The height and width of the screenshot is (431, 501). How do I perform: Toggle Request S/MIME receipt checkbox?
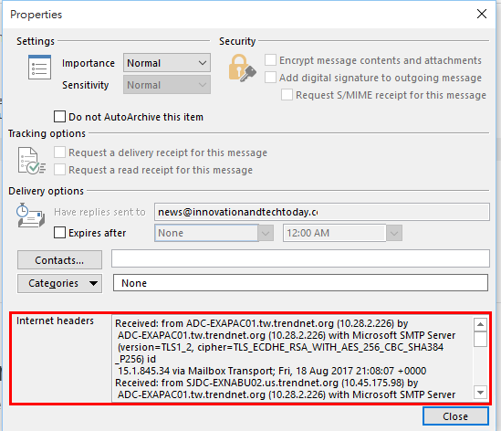[287, 95]
